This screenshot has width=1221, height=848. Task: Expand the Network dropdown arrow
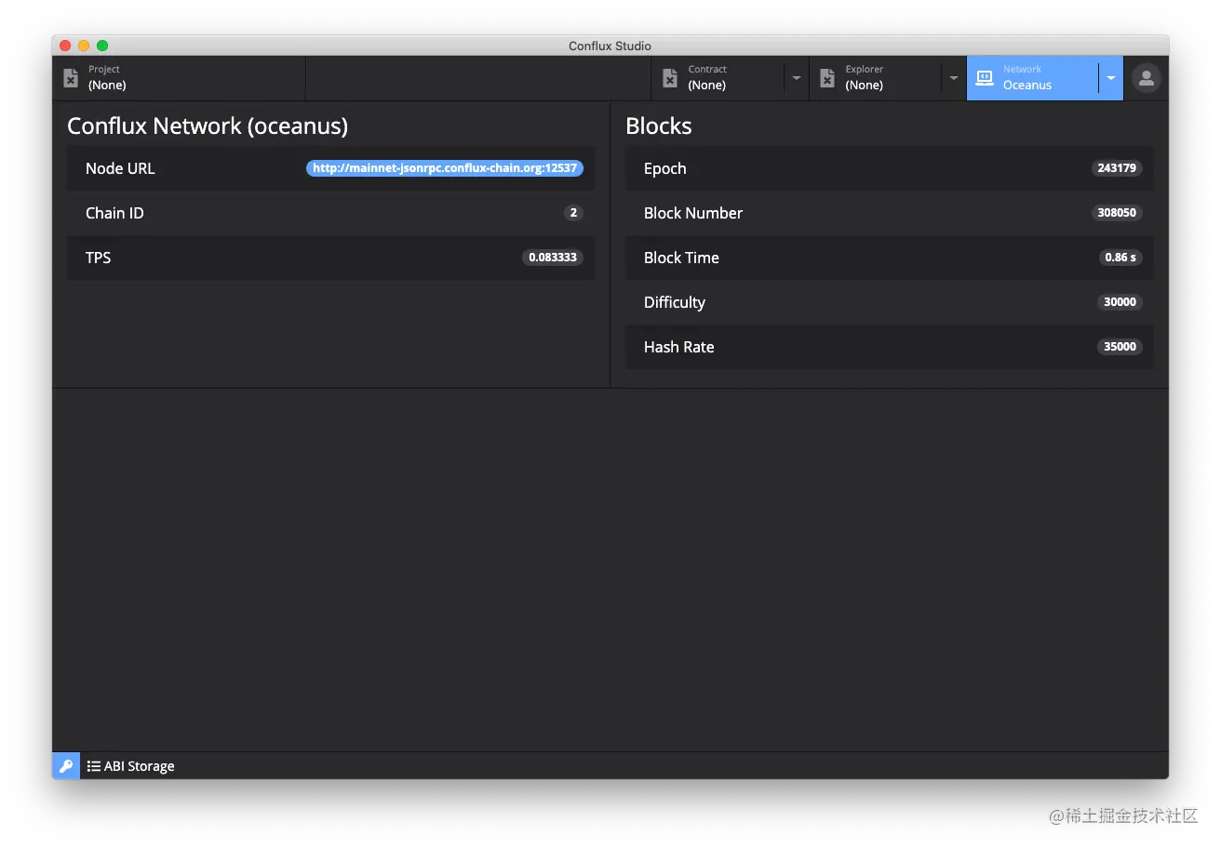pos(1111,78)
